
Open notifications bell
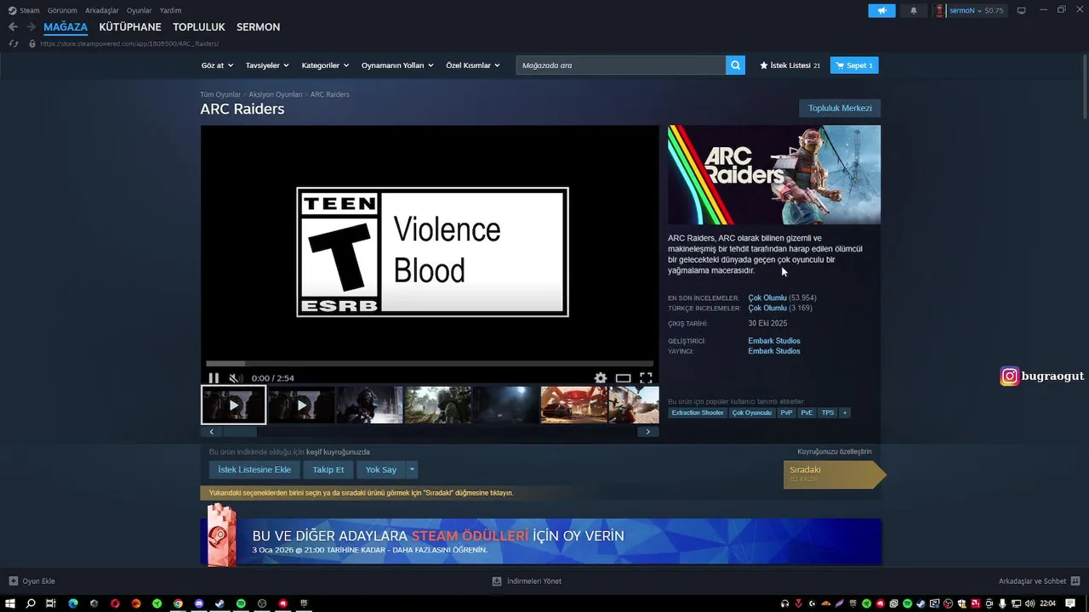pos(914,10)
